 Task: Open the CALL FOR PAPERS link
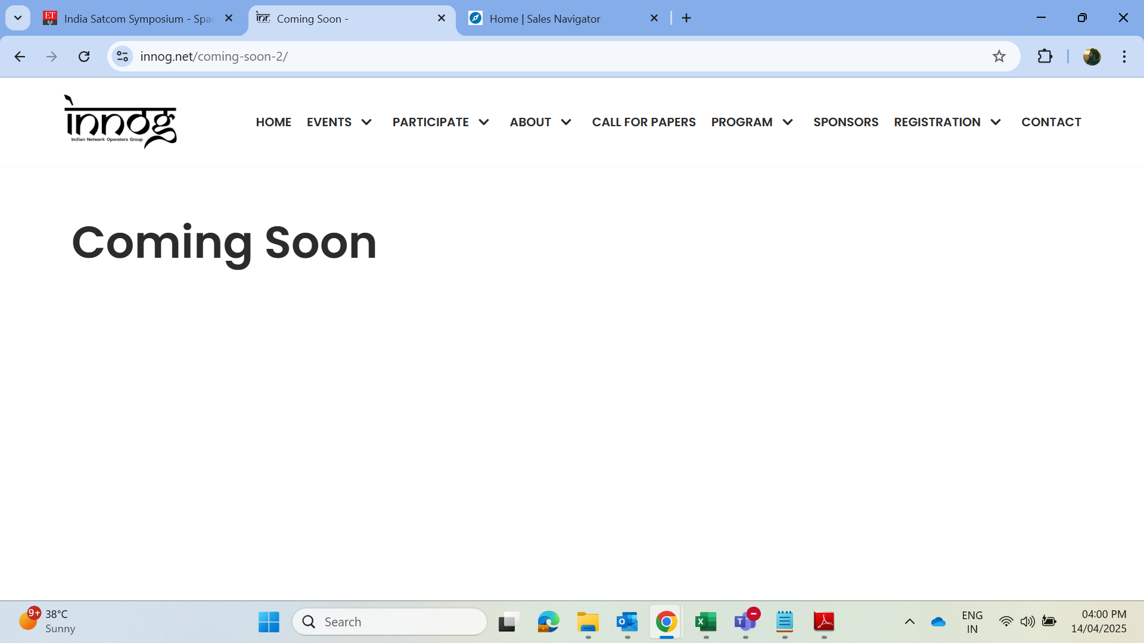[643, 122]
